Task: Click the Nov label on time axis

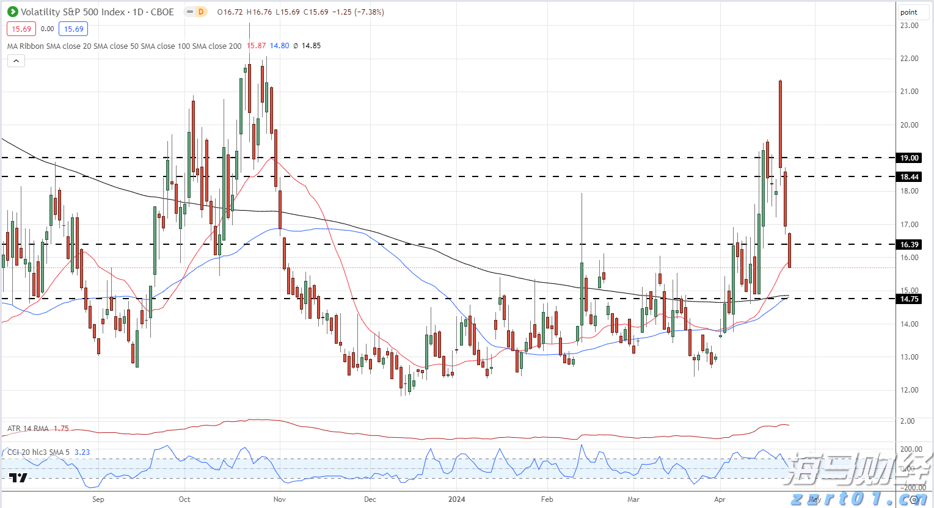Action: [279, 499]
